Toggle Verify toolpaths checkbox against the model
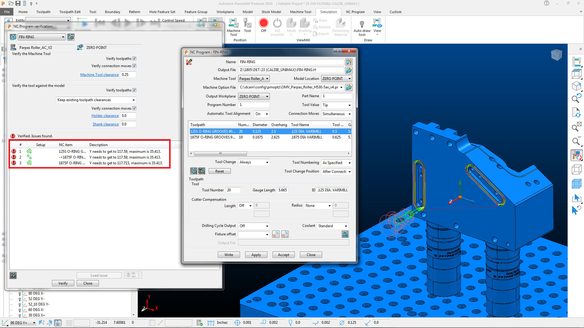Image resolution: width=584 pixels, height=328 pixels. (134, 90)
